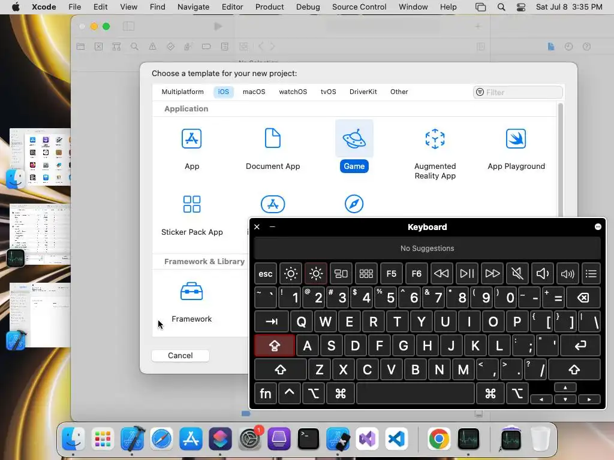Tap the space bar
Image resolution: width=614 pixels, height=460 pixels.
tap(416, 394)
